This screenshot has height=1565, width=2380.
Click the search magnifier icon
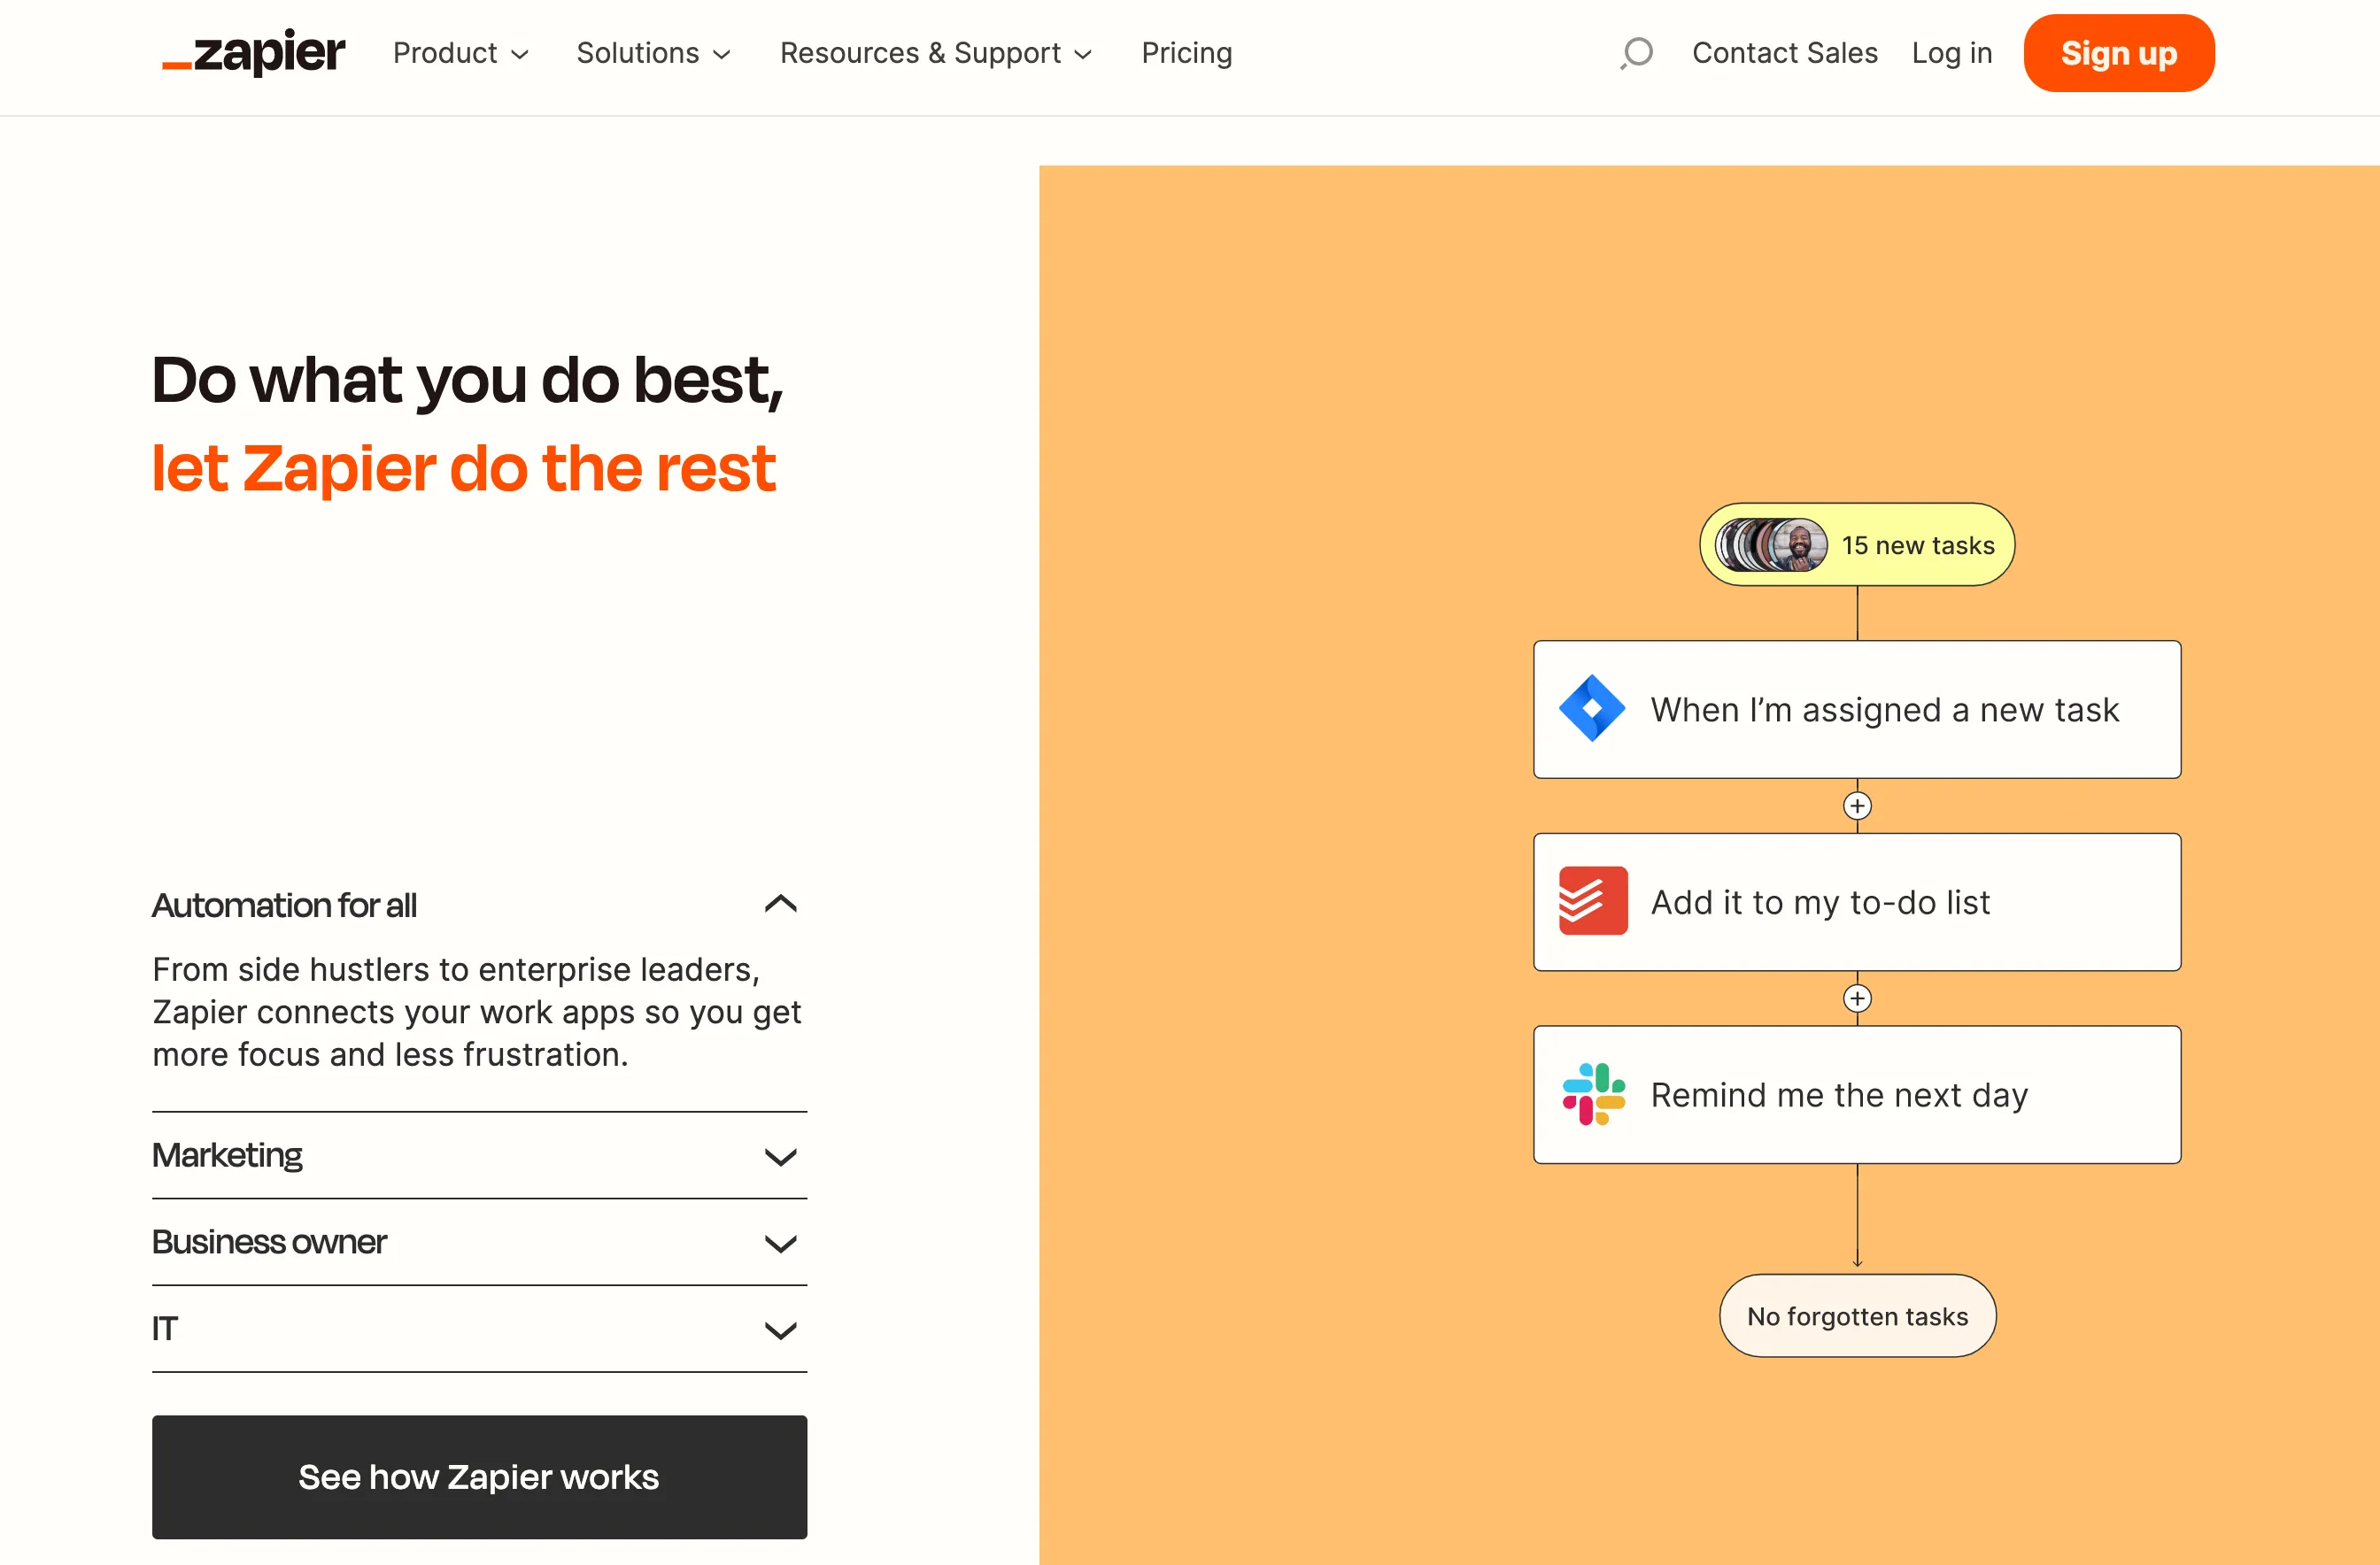tap(1636, 52)
